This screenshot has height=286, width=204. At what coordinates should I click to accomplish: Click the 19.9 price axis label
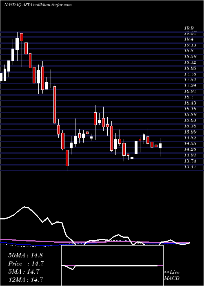point(188,28)
